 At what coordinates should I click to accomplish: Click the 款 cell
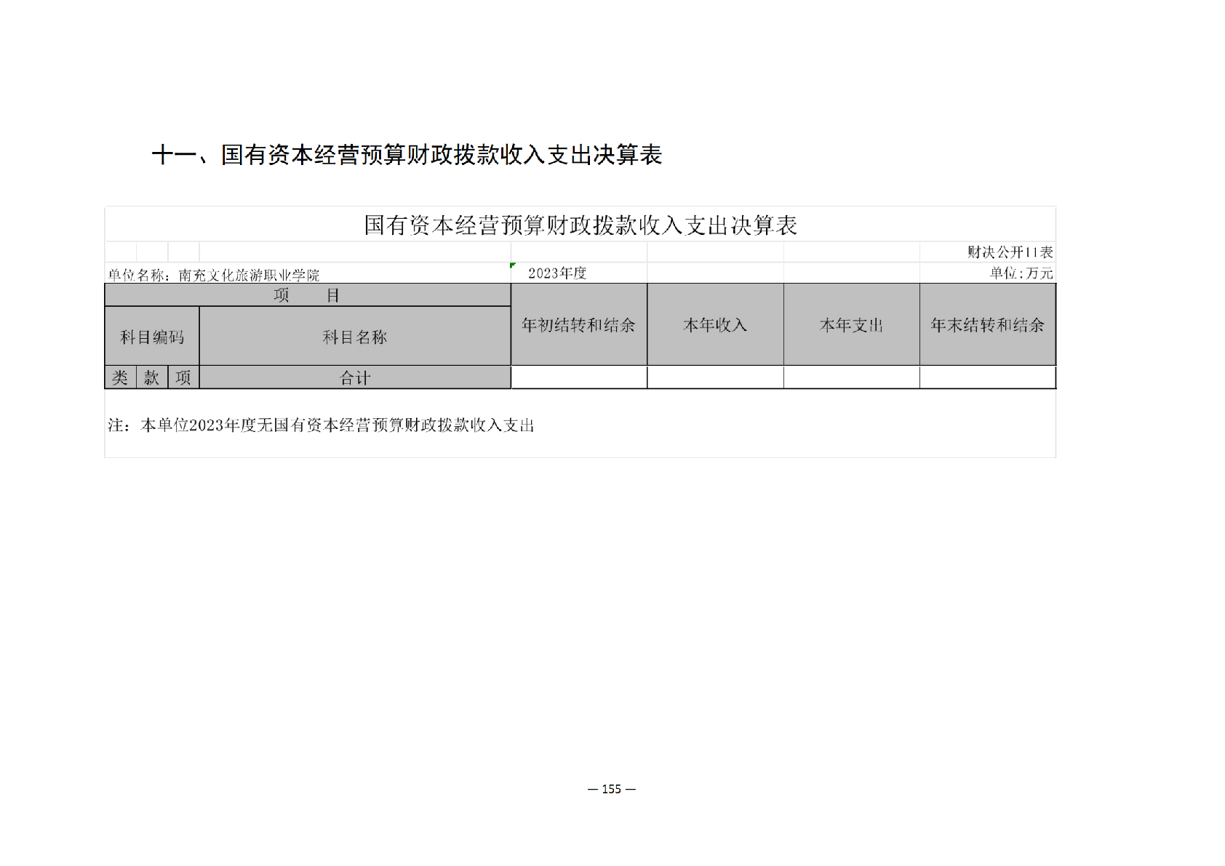tap(152, 377)
